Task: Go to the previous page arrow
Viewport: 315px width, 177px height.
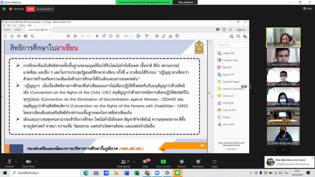Action: (68, 36)
